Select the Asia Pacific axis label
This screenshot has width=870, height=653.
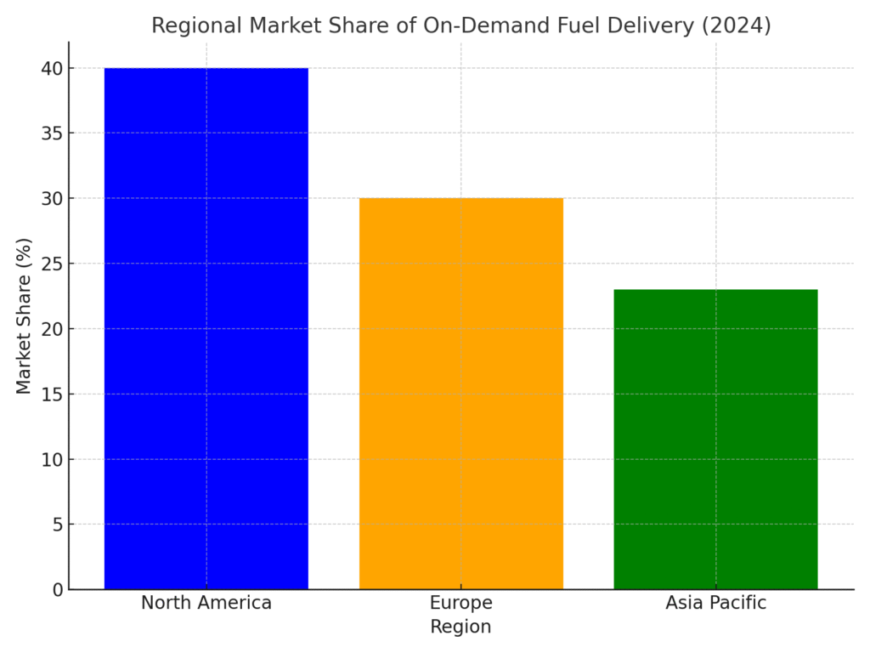(715, 603)
